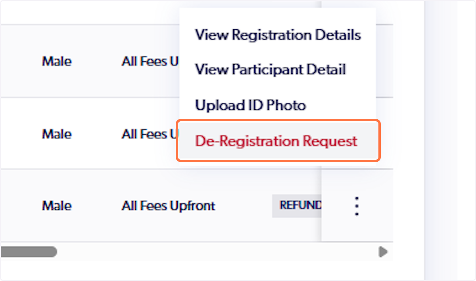Click the scrollbar track to scroll right
This screenshot has height=281, width=476.
click(x=198, y=251)
